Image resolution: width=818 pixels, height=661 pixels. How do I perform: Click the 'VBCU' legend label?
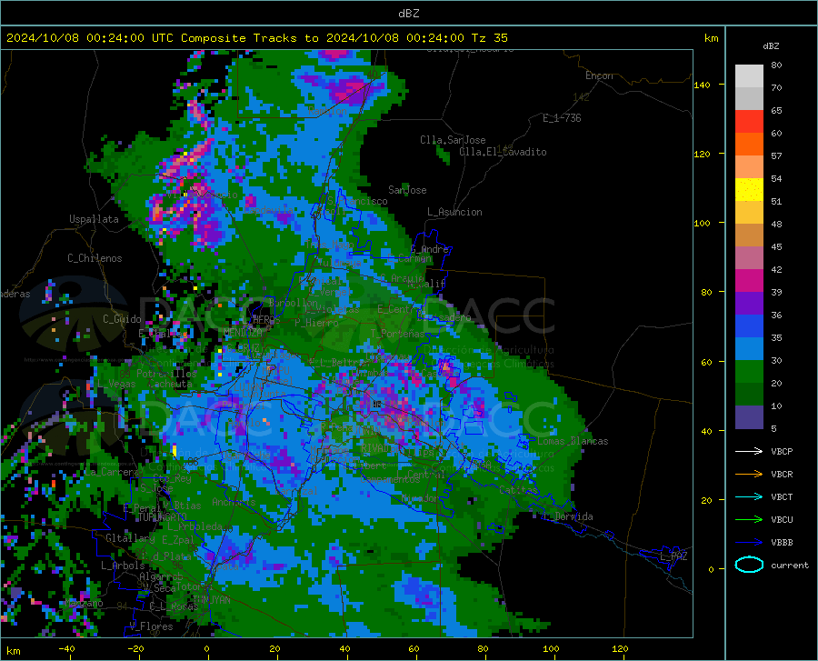[x=782, y=520]
